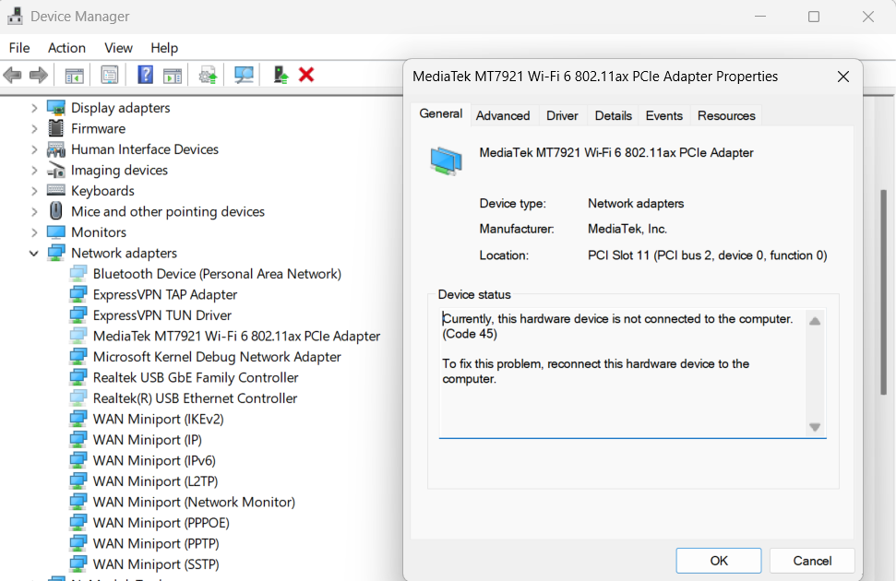896x581 pixels.
Task: Click the Imaging devices camera icon
Action: click(56, 170)
